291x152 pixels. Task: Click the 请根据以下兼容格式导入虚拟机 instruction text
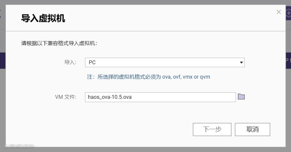point(59,43)
